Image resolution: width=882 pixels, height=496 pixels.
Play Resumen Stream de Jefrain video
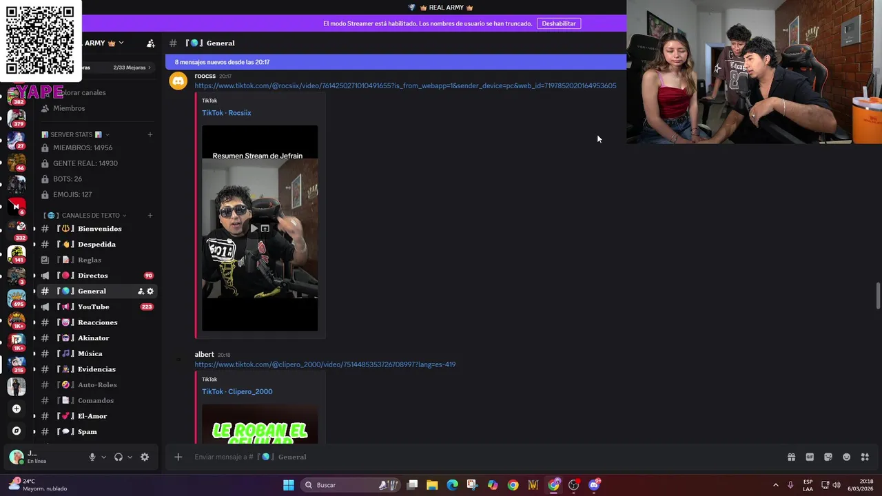(x=254, y=228)
